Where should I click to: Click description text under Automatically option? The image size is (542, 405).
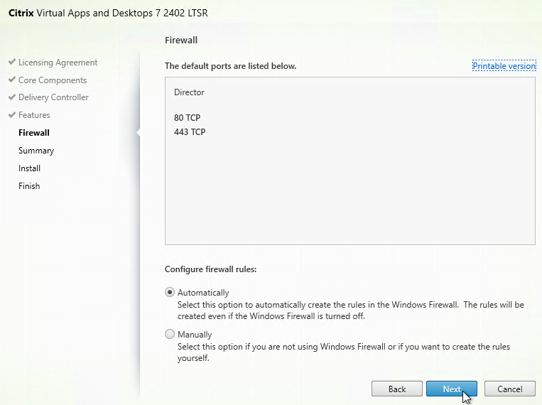[x=350, y=310]
